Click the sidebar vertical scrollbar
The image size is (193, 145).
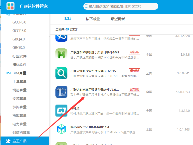(x=49, y=90)
